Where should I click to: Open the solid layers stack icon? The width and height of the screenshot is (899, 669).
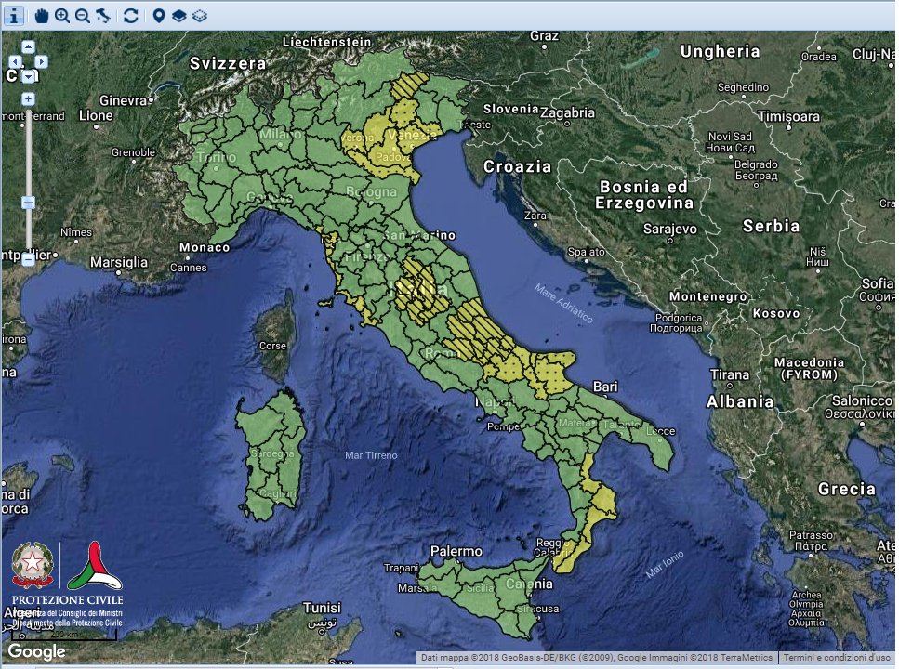point(178,16)
